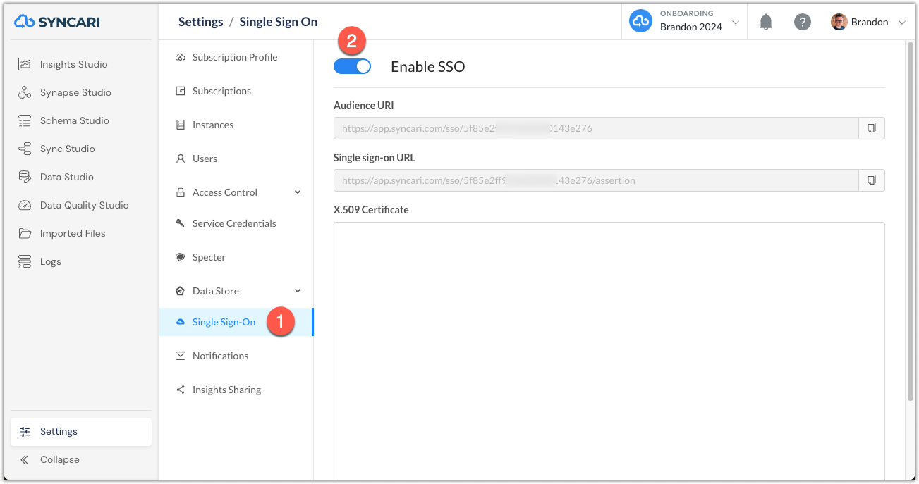Screen dimensions: 919x484
Task: Select Single Sign-On in settings menu
Action: 236,322
